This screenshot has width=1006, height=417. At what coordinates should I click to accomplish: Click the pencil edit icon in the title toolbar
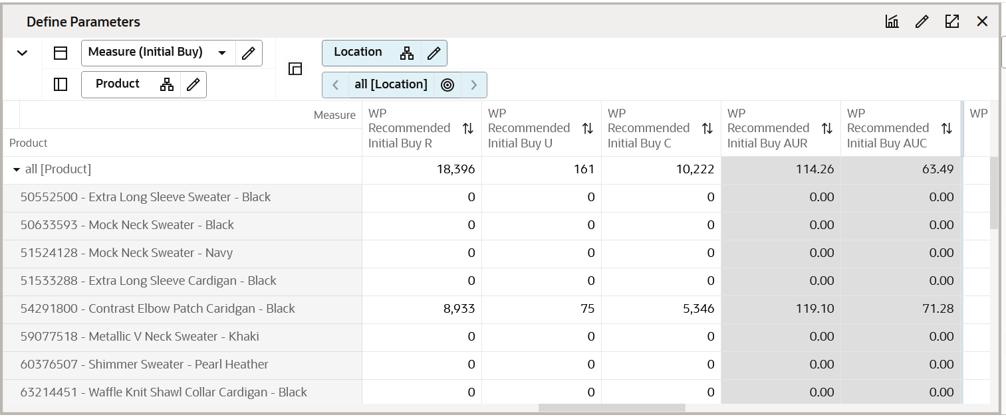922,21
